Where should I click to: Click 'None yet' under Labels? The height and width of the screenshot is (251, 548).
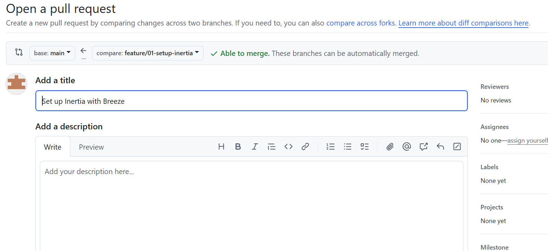click(493, 181)
